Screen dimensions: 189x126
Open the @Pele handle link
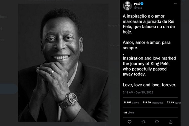(138, 8)
